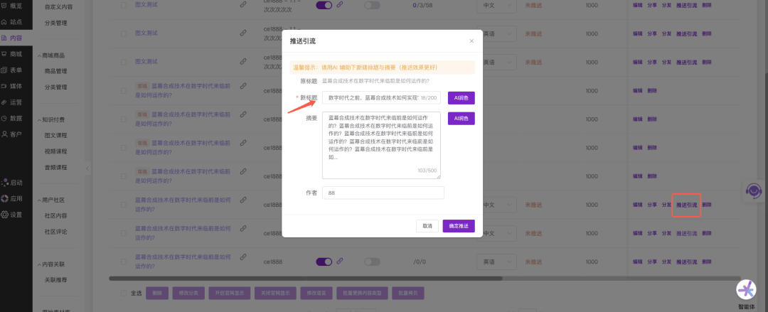This screenshot has height=312, width=768.
Task: Open the 媒体 media section
Action: [12, 86]
